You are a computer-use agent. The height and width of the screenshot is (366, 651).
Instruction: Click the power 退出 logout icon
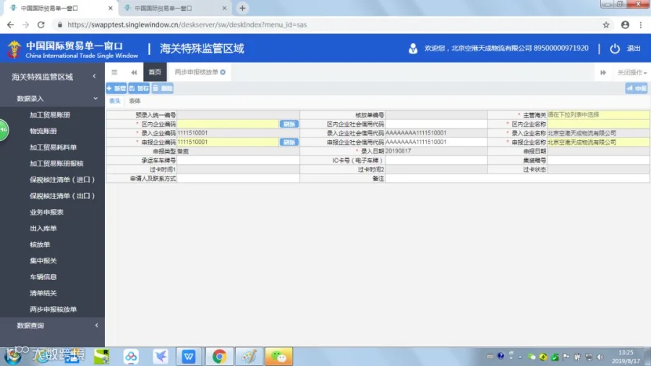[614, 48]
